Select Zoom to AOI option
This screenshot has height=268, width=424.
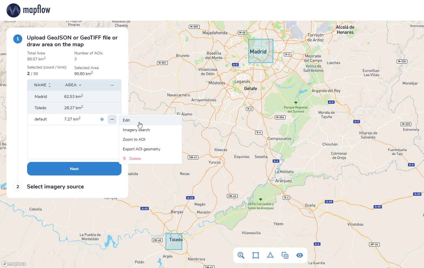(134, 140)
